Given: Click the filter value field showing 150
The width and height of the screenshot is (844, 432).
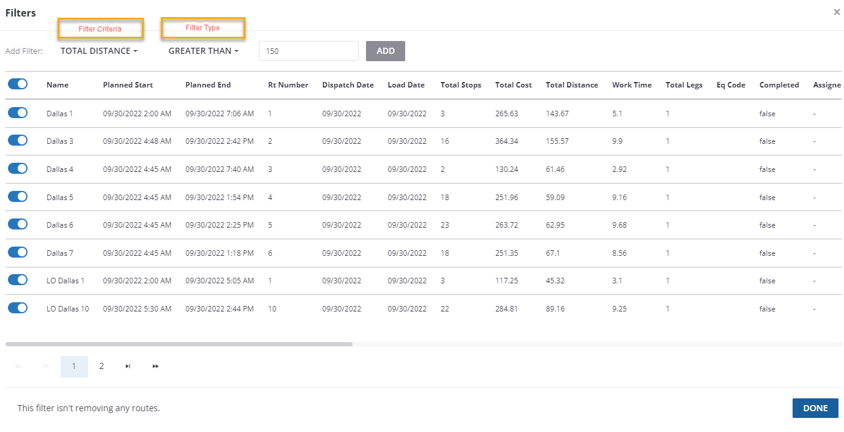Looking at the screenshot, I should click(308, 51).
